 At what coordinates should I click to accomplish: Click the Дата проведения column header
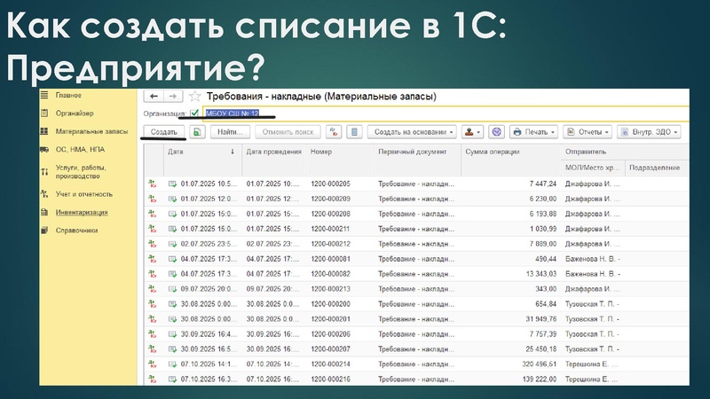pos(274,160)
